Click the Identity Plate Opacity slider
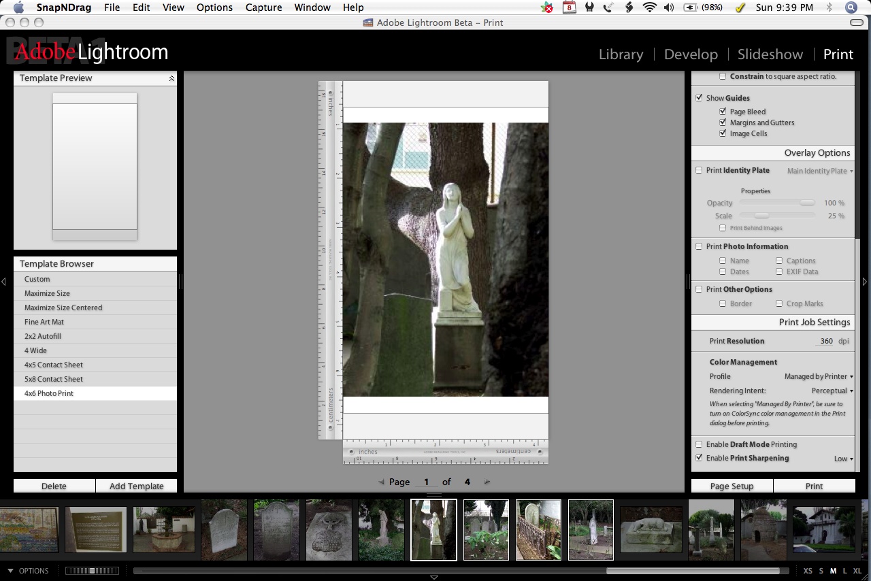 [776, 203]
